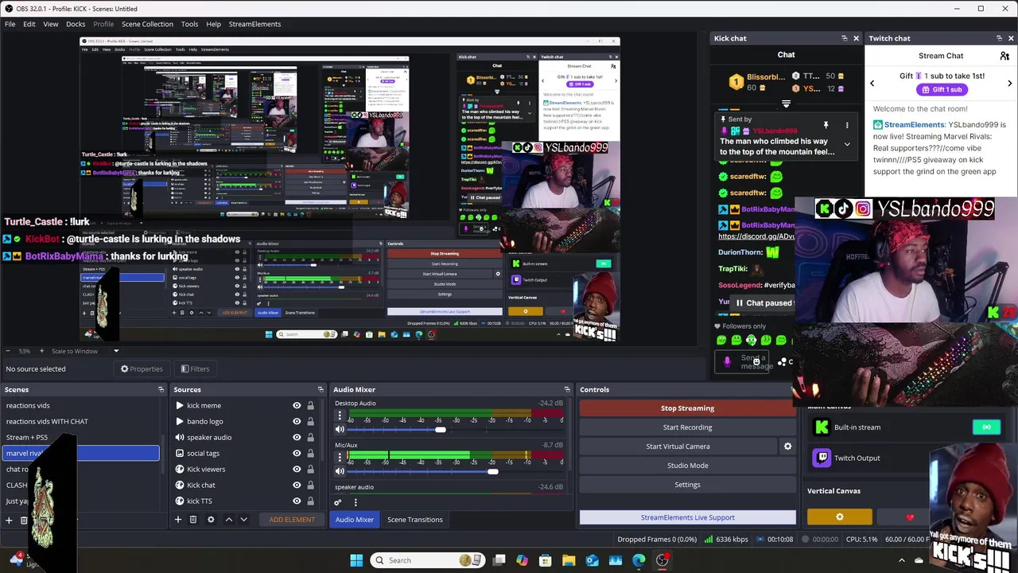Click Start Recording

688,427
